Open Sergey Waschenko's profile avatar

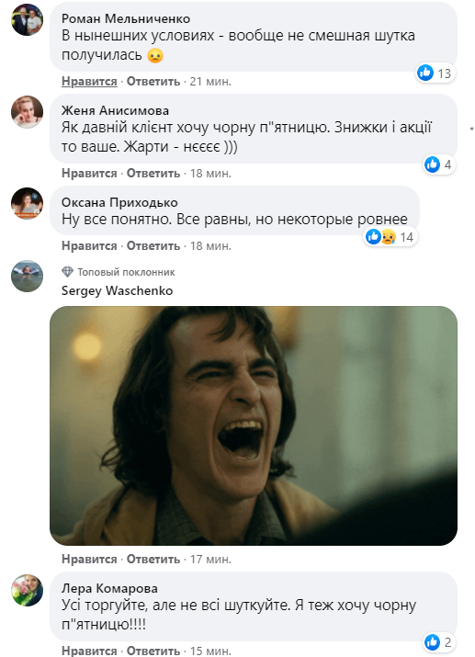click(x=27, y=276)
